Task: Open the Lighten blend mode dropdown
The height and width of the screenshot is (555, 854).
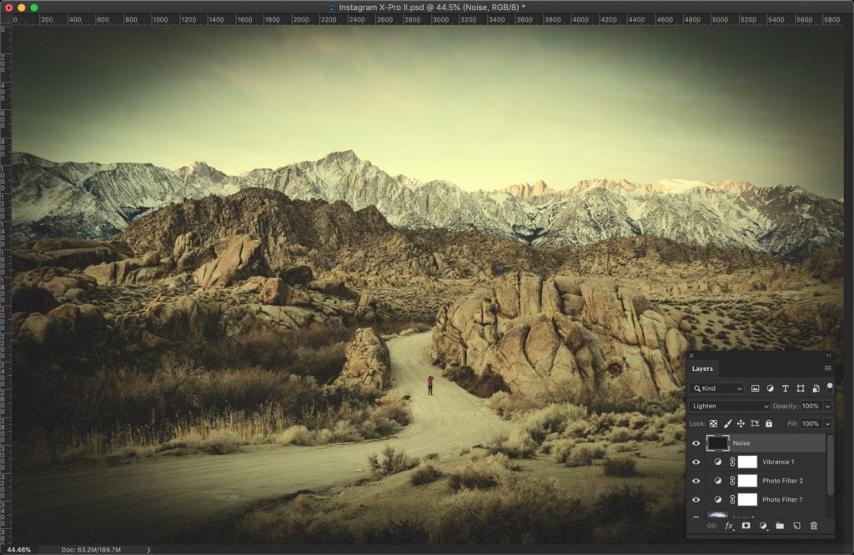Action: [726, 406]
